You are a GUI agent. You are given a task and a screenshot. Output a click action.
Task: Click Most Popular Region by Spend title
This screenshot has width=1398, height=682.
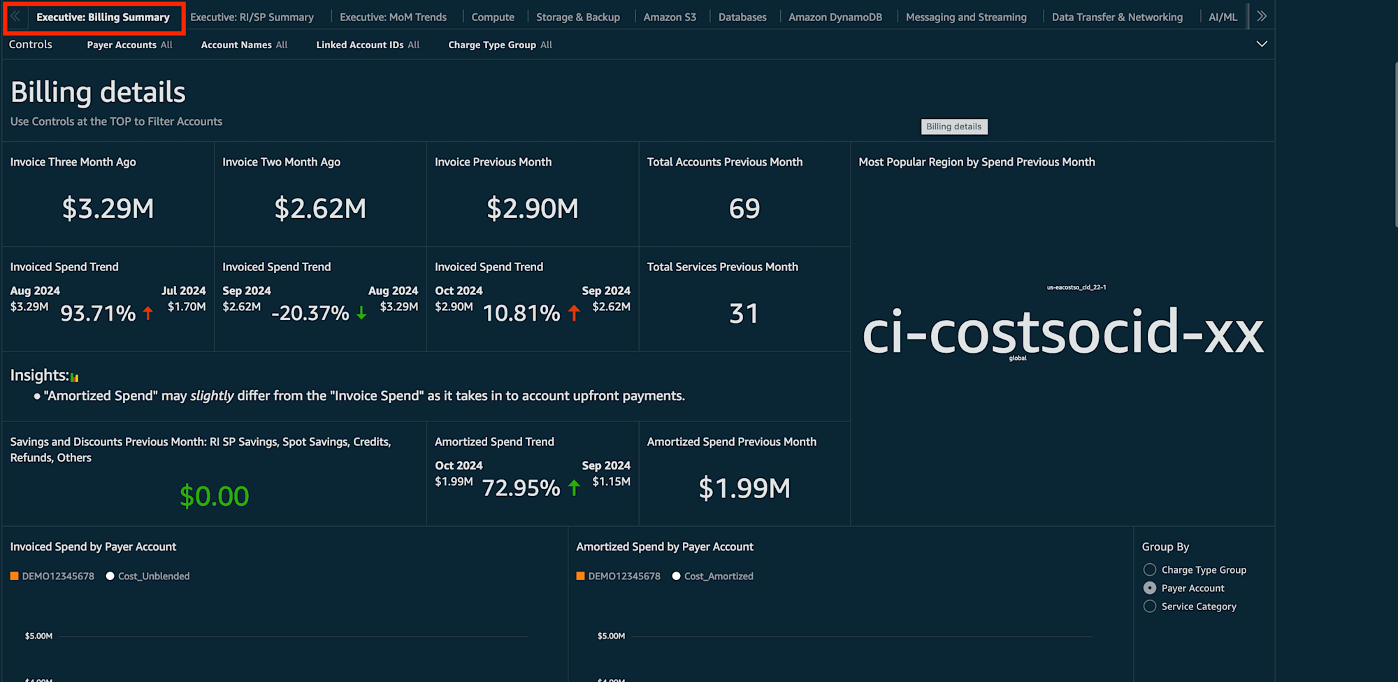point(977,162)
